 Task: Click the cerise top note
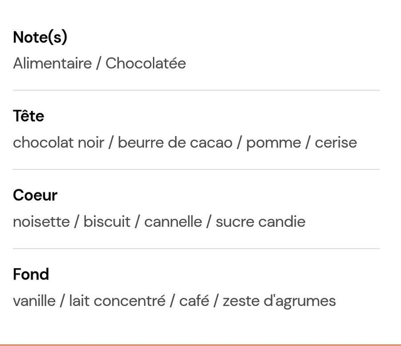(336, 142)
